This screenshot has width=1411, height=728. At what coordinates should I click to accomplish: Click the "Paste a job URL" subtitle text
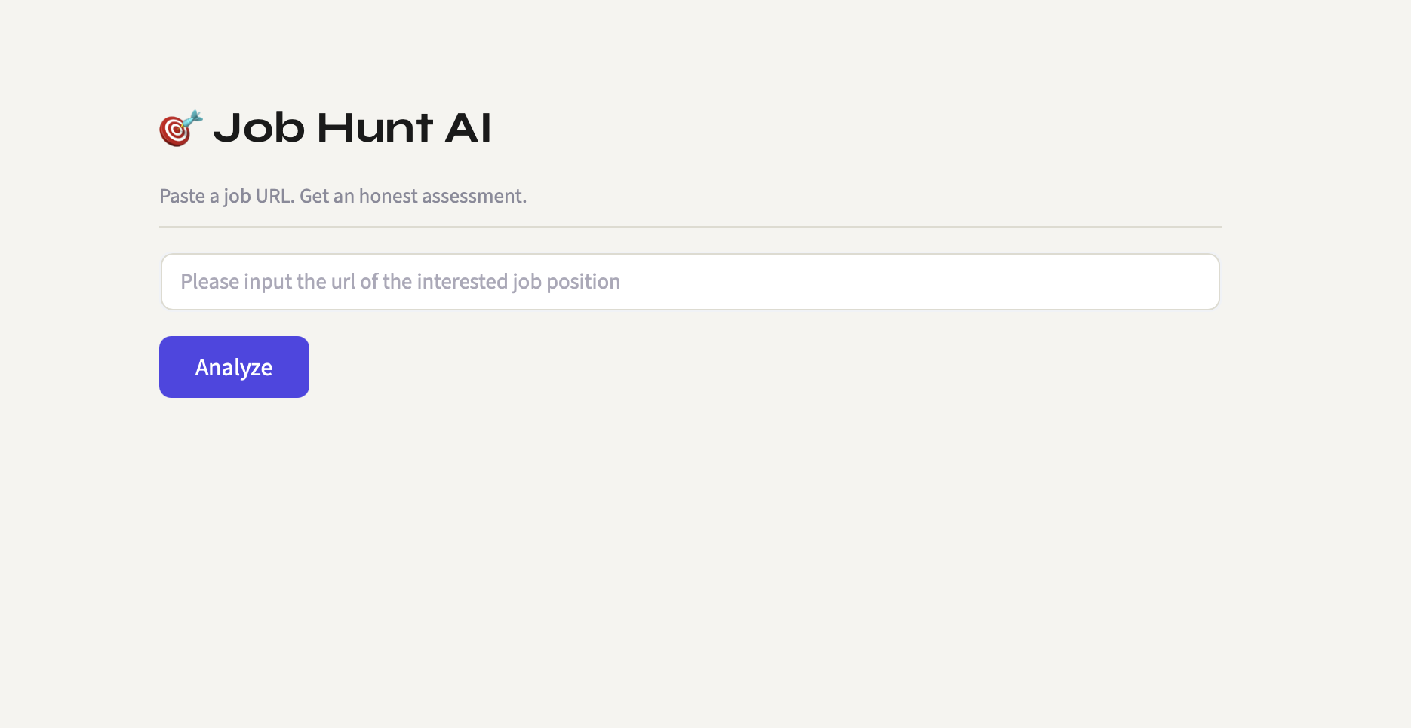[x=226, y=196]
